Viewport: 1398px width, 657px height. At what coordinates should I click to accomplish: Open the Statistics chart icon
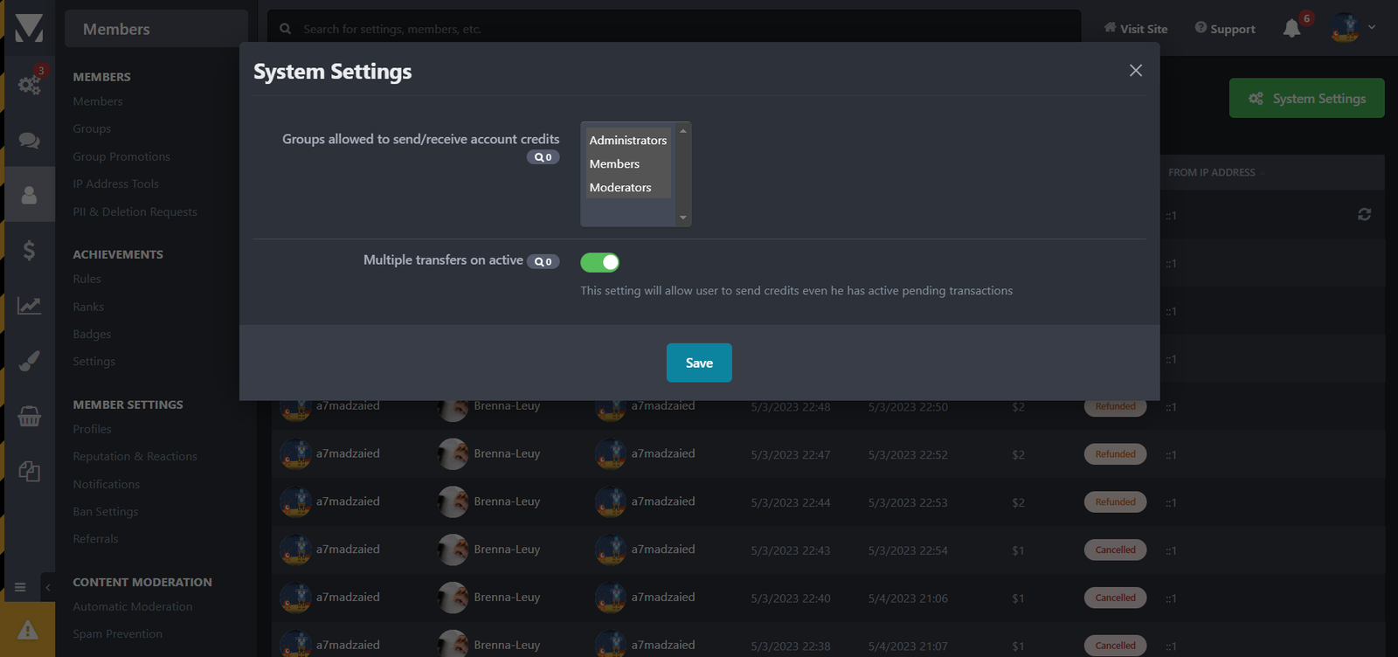click(x=30, y=306)
